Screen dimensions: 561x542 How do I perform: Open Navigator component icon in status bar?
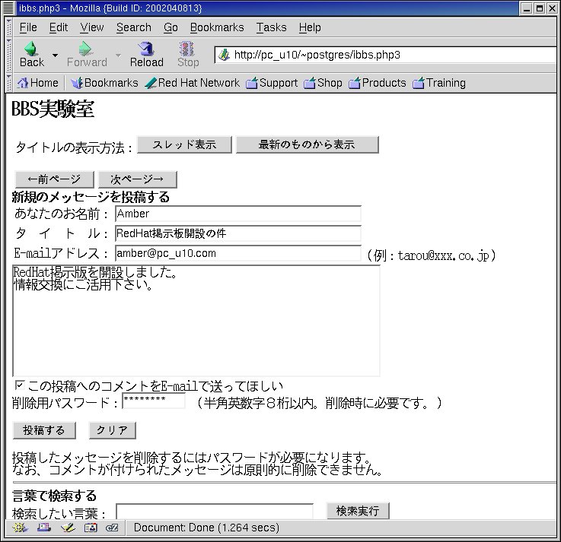tap(20, 528)
